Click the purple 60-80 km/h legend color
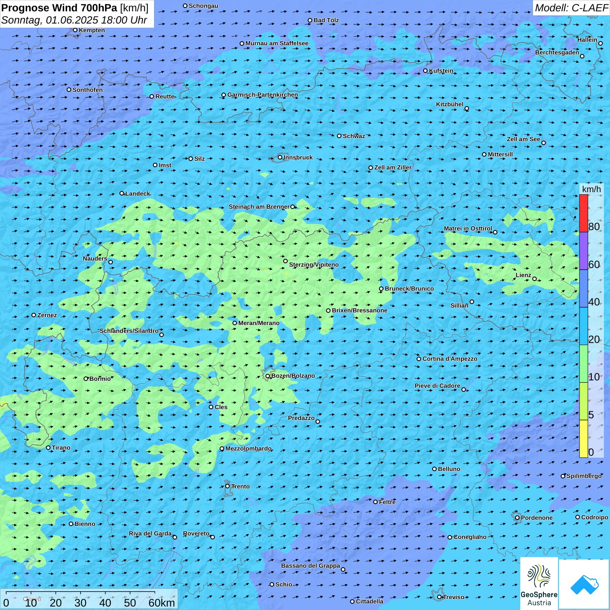The height and width of the screenshot is (610, 610). pyautogui.click(x=583, y=251)
